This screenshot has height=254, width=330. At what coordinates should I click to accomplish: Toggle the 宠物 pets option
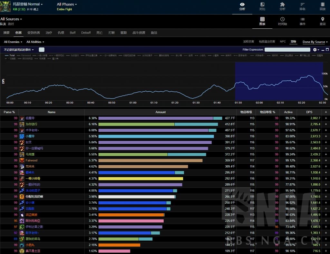point(293,42)
